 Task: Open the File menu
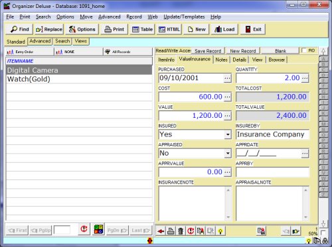click(10, 17)
